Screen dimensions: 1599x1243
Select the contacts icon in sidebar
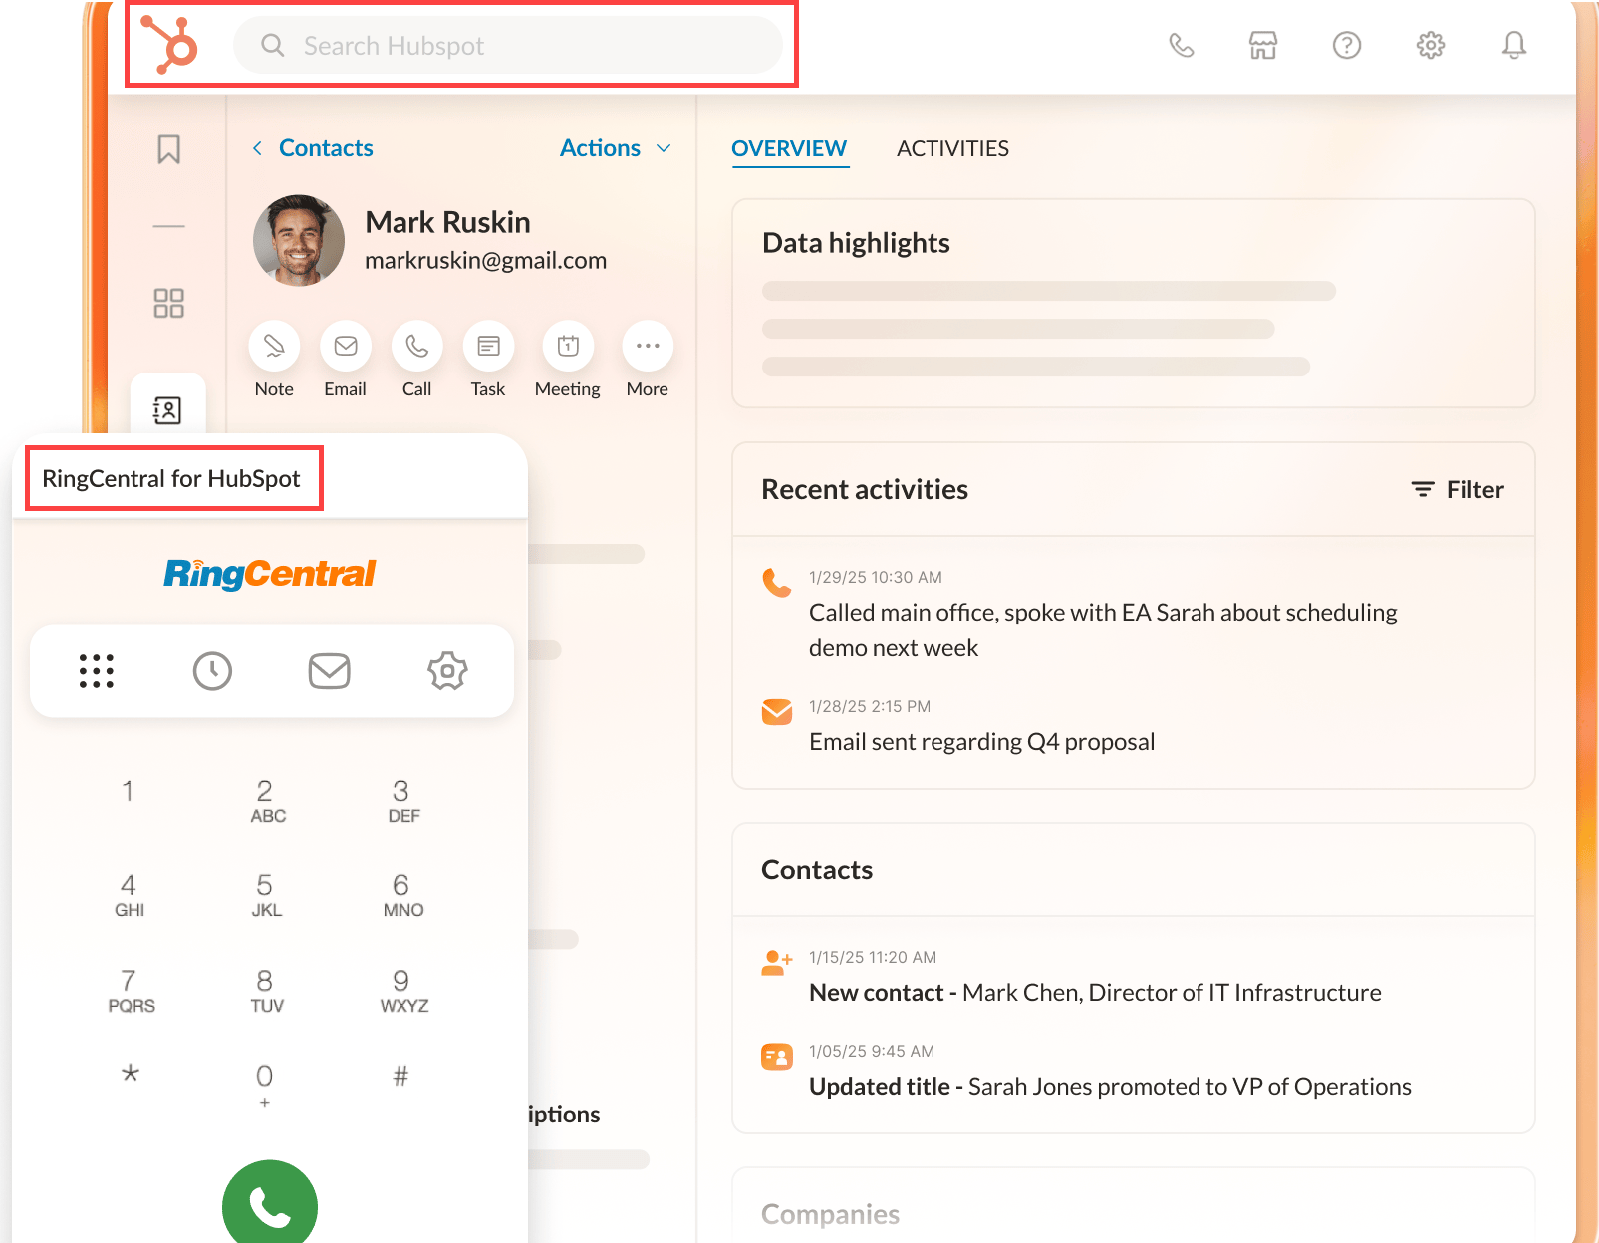click(167, 410)
